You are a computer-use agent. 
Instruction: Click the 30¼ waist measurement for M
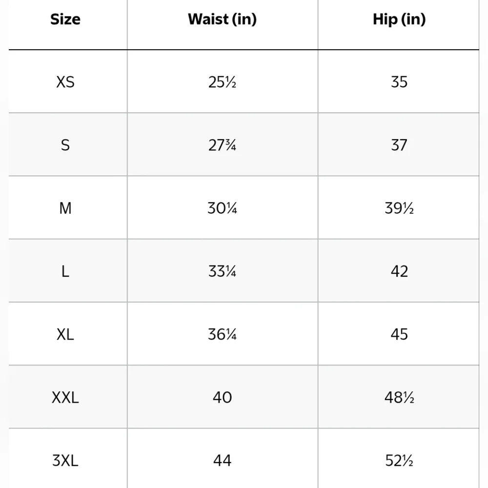(222, 208)
